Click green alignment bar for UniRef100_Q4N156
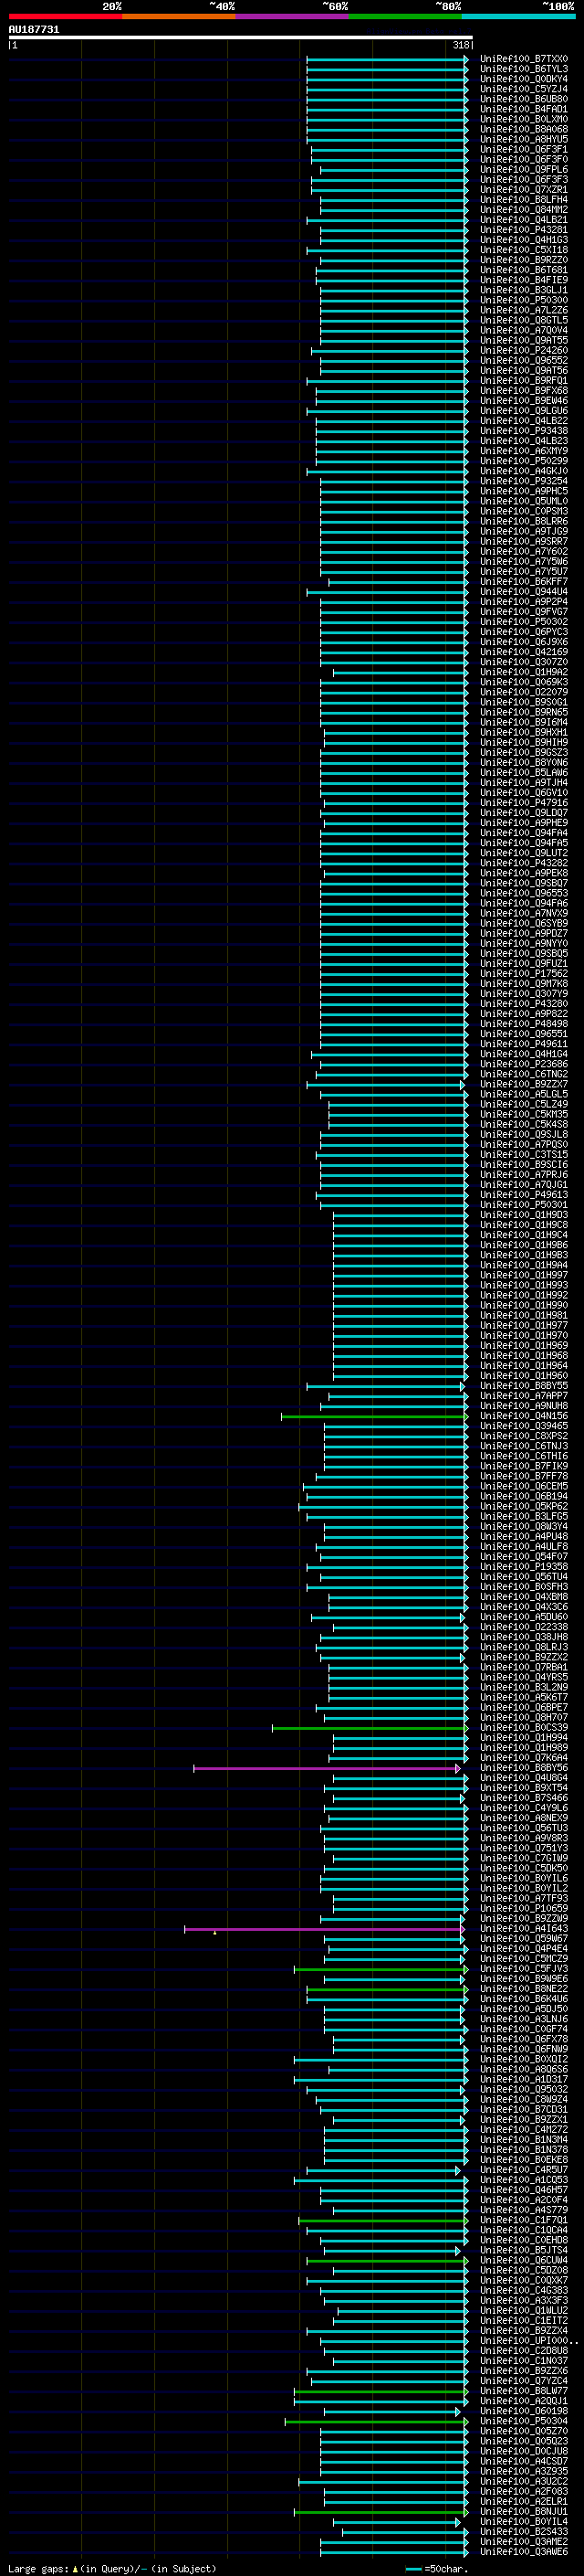 coord(374,1416)
